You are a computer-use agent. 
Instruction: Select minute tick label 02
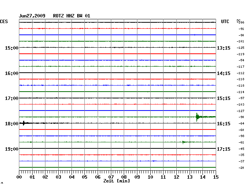point(45,177)
